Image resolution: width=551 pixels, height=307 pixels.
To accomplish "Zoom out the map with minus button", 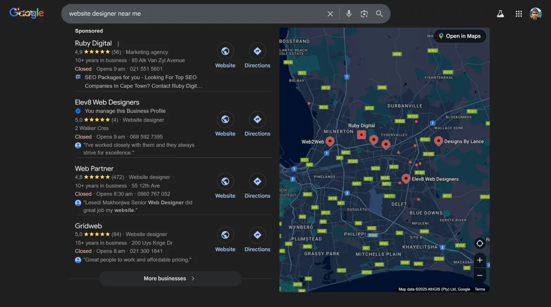I will click(480, 275).
